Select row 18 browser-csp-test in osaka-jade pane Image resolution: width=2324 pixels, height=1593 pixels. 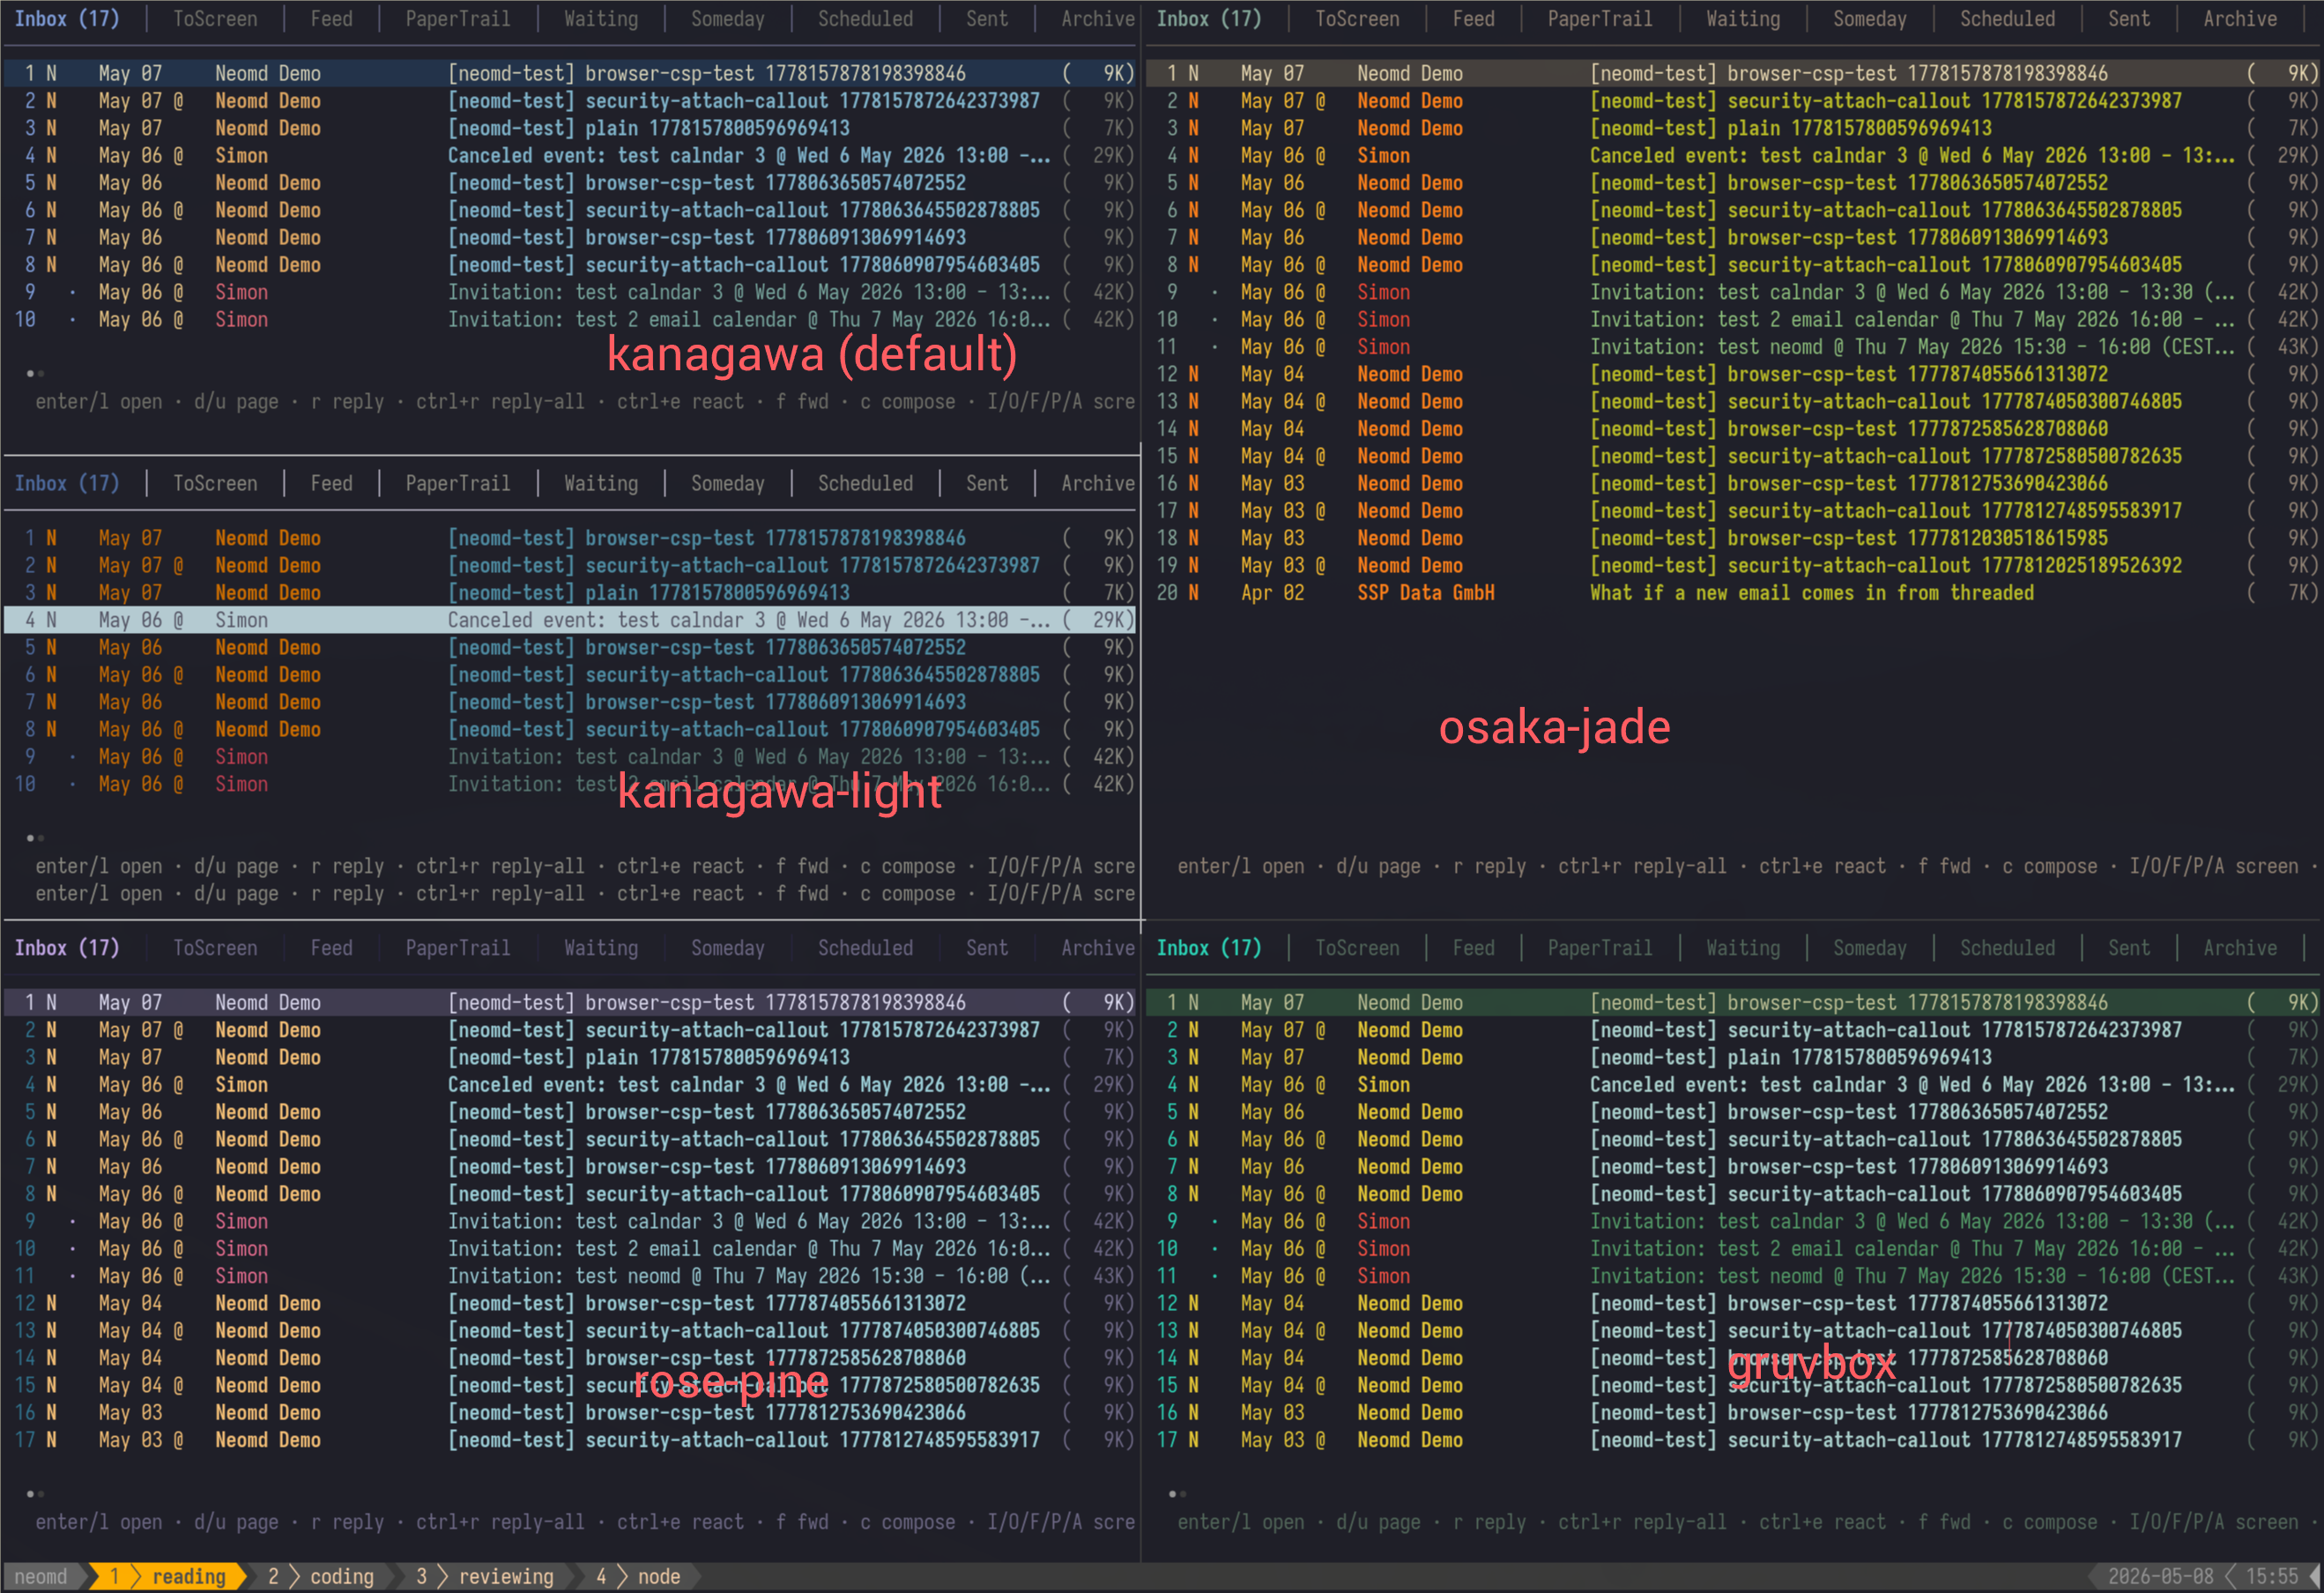point(1733,538)
